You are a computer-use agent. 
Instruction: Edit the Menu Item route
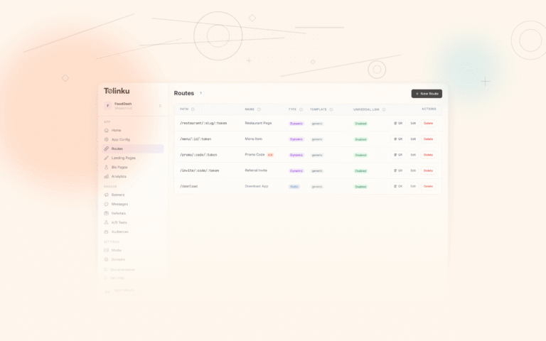tap(413, 139)
